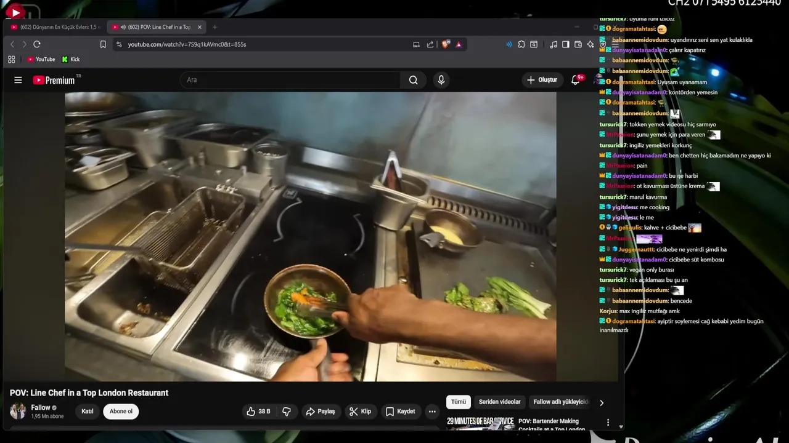This screenshot has width=789, height=443.
Task: Open more actions three dots under video
Action: pyautogui.click(x=432, y=412)
